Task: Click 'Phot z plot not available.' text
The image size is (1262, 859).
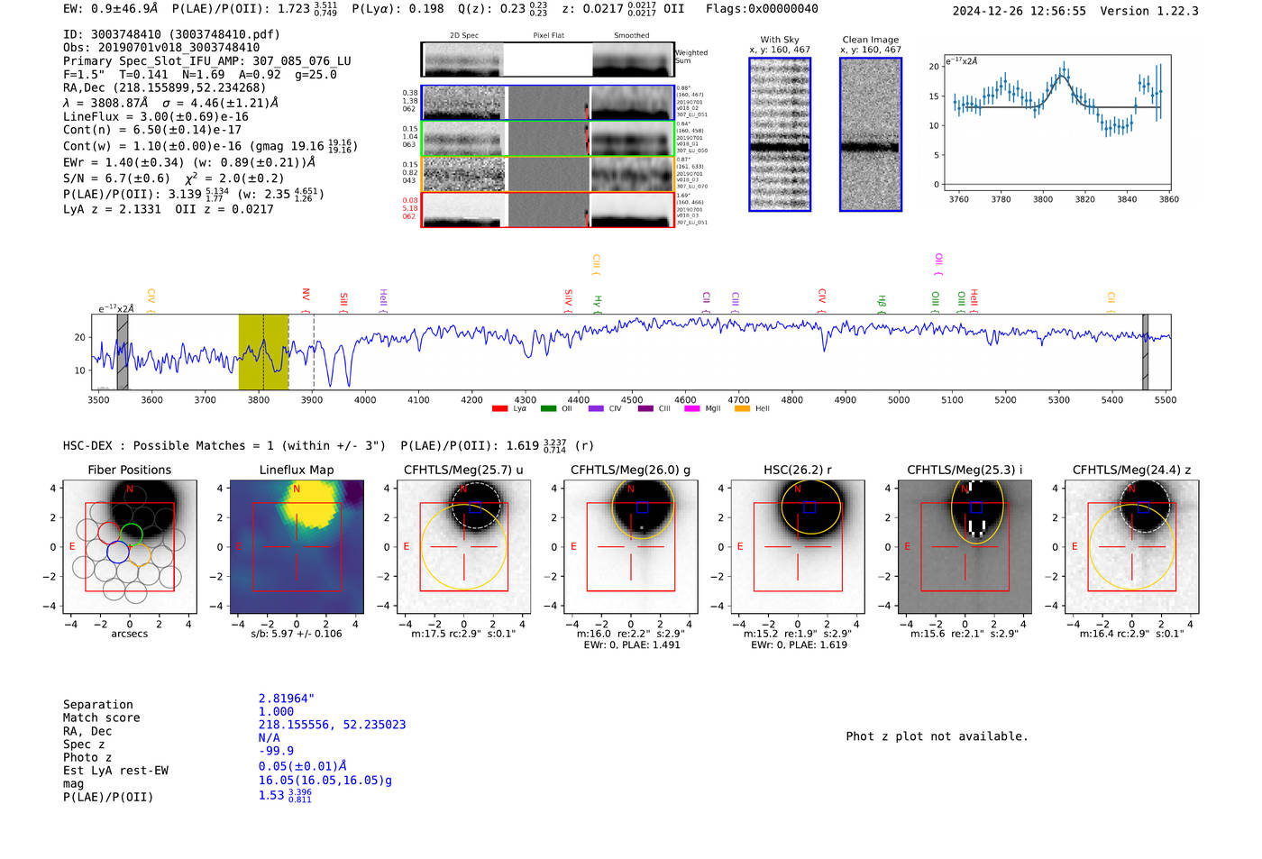Action: pyautogui.click(x=937, y=736)
